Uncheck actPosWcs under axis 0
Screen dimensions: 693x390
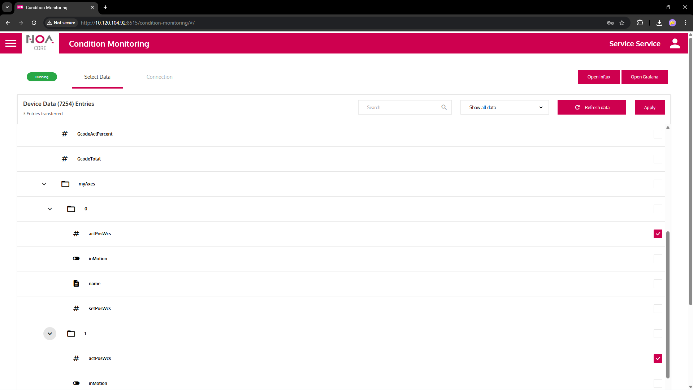tap(658, 234)
